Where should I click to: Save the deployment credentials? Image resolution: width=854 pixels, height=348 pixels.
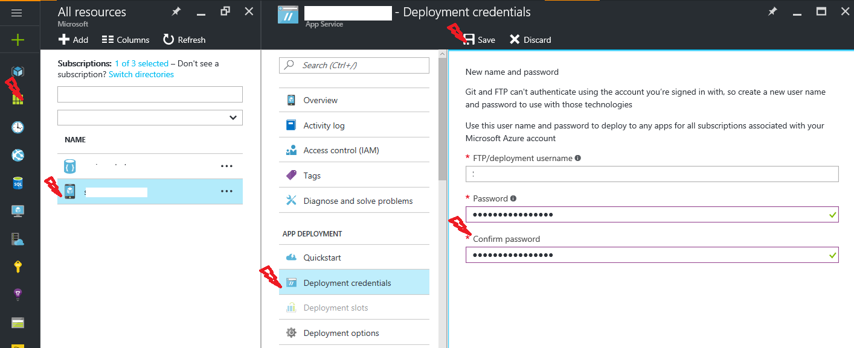[x=479, y=40]
